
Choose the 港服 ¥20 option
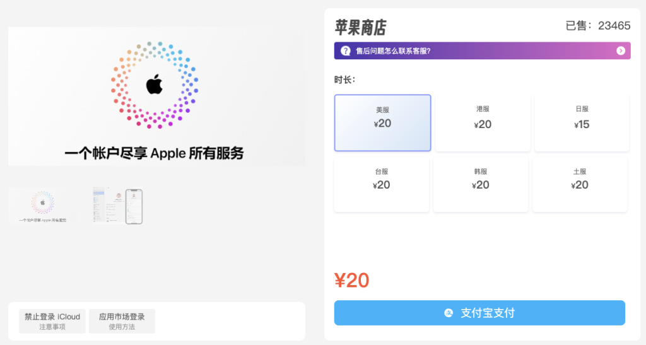483,122
